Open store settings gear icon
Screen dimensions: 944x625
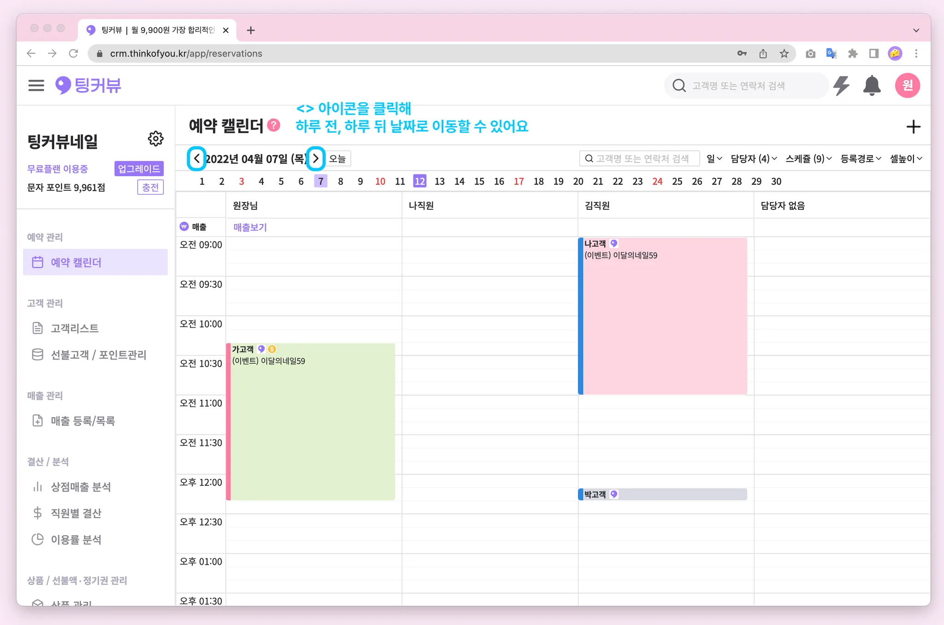coord(155,138)
